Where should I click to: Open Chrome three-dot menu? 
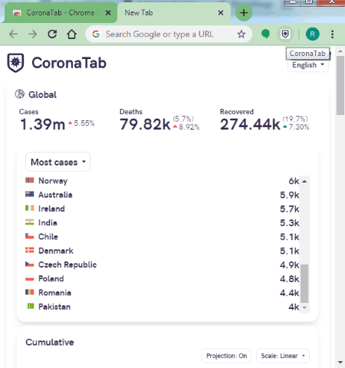332,34
